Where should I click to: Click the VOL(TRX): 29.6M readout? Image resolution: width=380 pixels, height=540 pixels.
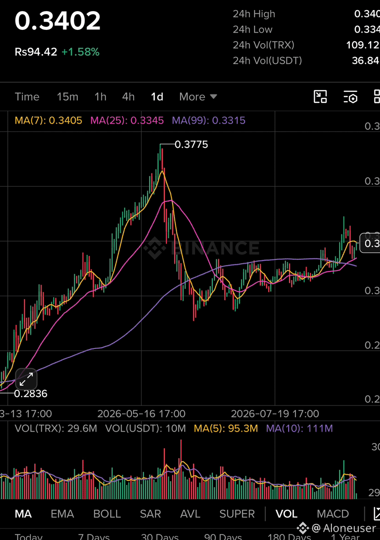pyautogui.click(x=56, y=428)
